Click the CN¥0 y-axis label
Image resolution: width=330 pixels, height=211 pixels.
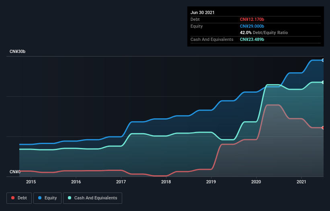15,172
